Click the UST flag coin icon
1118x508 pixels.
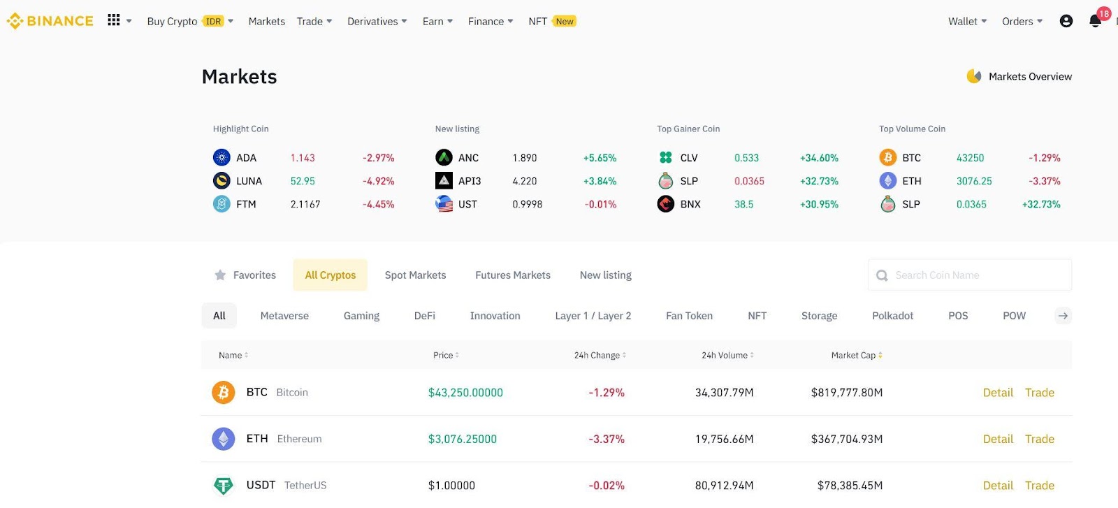point(444,204)
